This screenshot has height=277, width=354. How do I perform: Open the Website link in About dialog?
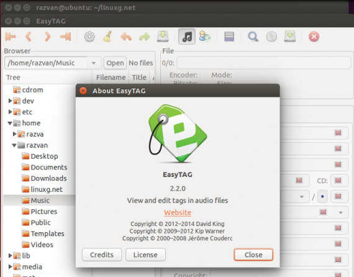coord(178,212)
